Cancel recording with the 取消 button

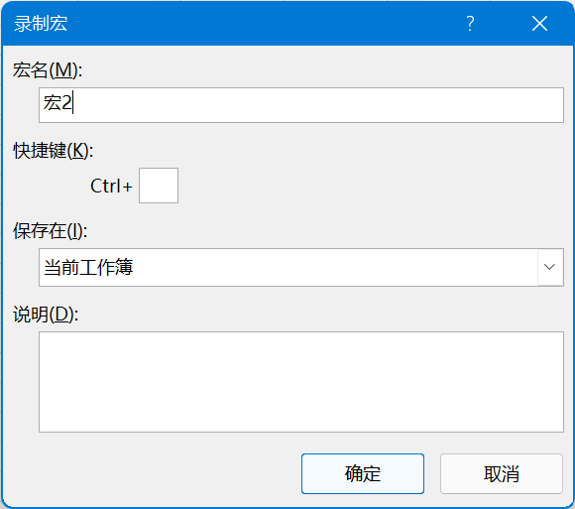(x=502, y=473)
